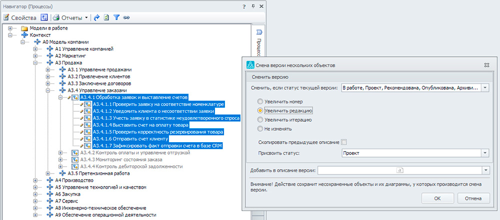500x220 pixels.
Task: Click the Модели в работе folder icon
Action: 25,28
